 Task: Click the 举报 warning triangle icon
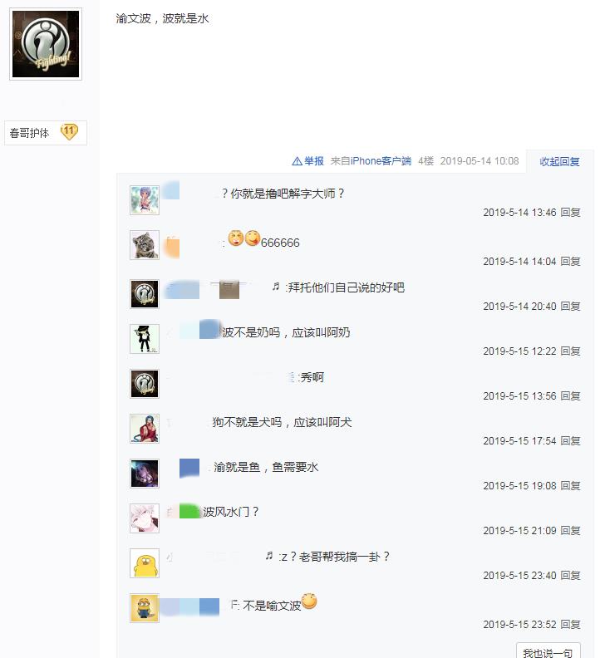click(297, 161)
